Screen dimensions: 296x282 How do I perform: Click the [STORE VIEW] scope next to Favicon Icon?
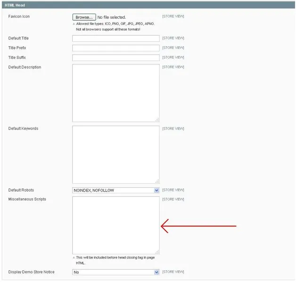point(173,16)
